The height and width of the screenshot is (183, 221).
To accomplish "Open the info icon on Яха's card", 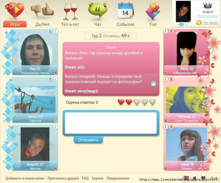I will (x=56, y=31).
